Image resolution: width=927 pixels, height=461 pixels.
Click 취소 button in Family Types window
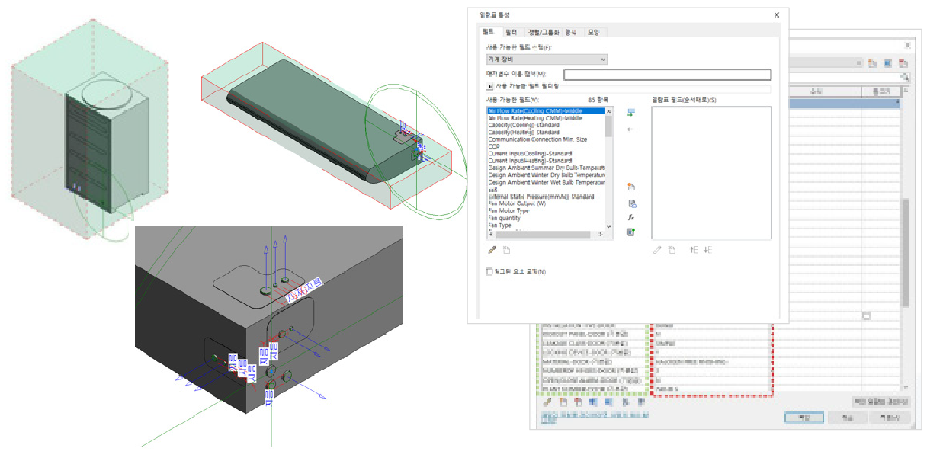tap(846, 418)
